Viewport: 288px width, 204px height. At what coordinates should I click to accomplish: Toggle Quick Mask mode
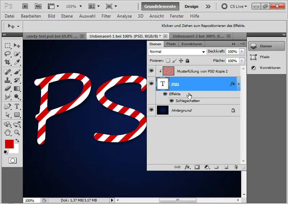pos(13,161)
